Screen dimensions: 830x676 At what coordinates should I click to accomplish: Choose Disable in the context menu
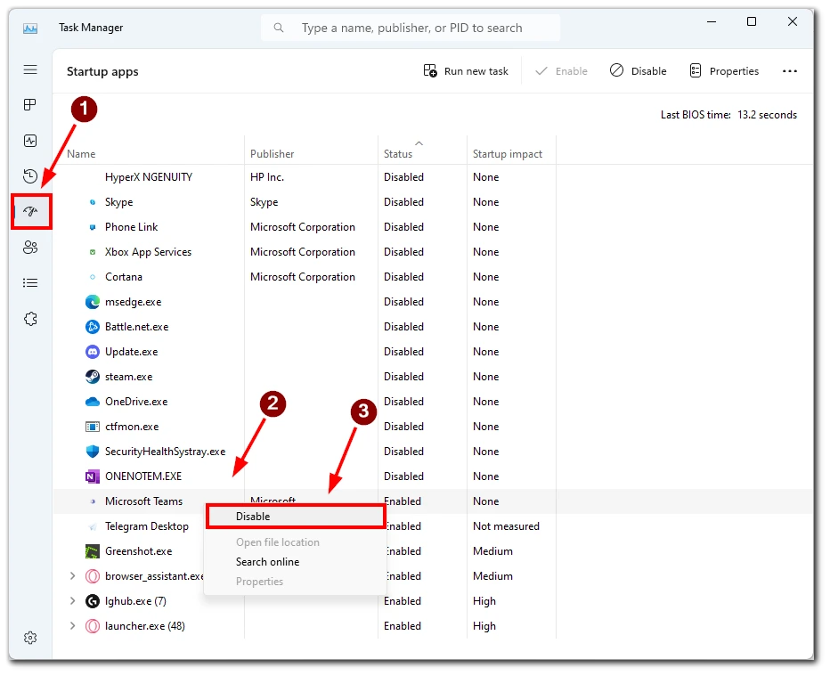(x=296, y=517)
